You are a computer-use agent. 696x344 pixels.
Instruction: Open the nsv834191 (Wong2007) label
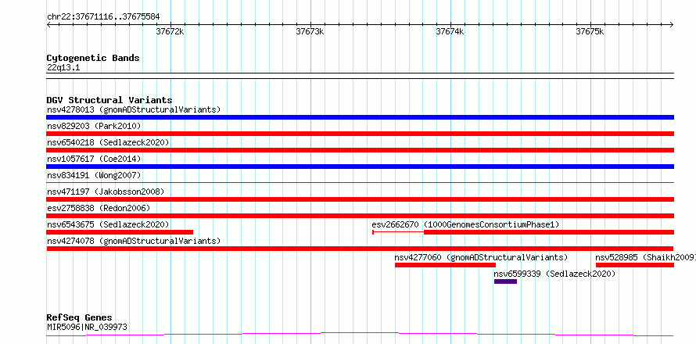94,175
